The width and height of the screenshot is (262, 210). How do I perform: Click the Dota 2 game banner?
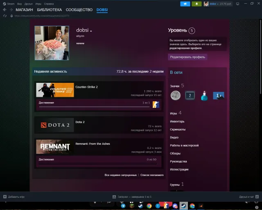[55, 125]
